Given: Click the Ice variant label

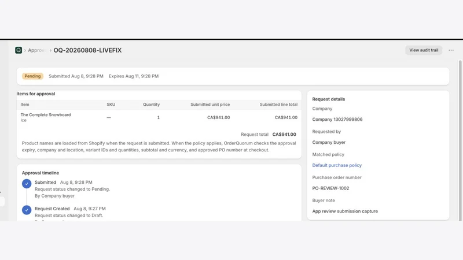Looking at the screenshot, I should [23, 120].
